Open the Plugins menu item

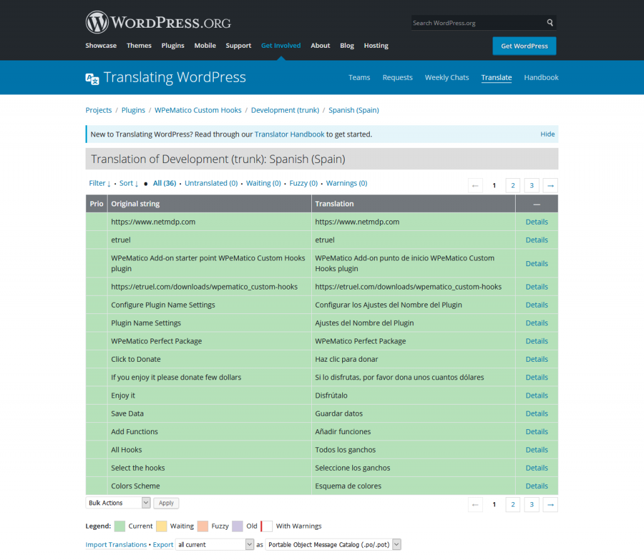pos(173,45)
